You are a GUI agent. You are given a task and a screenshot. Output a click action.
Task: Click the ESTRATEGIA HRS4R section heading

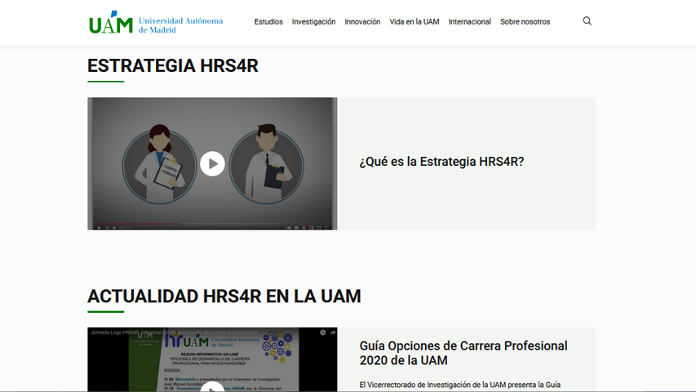(173, 66)
